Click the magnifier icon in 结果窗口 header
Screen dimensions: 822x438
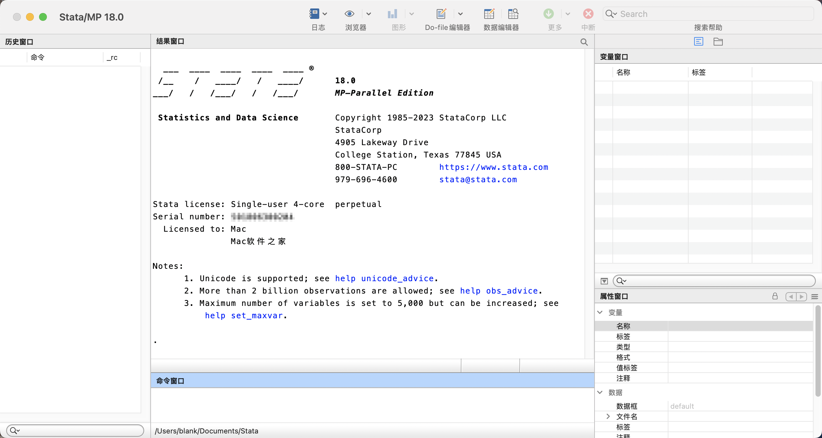pos(584,42)
